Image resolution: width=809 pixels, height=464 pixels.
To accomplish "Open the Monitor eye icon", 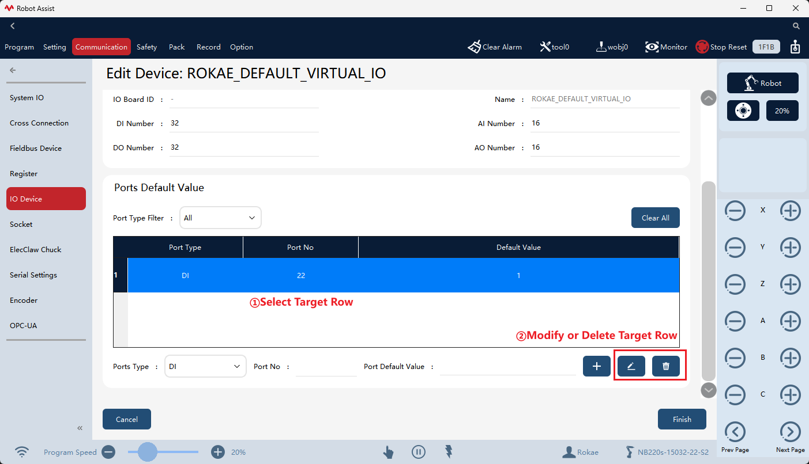I will pos(652,47).
